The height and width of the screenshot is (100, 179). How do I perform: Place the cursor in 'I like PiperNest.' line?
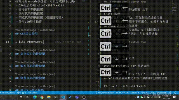pos(29,42)
